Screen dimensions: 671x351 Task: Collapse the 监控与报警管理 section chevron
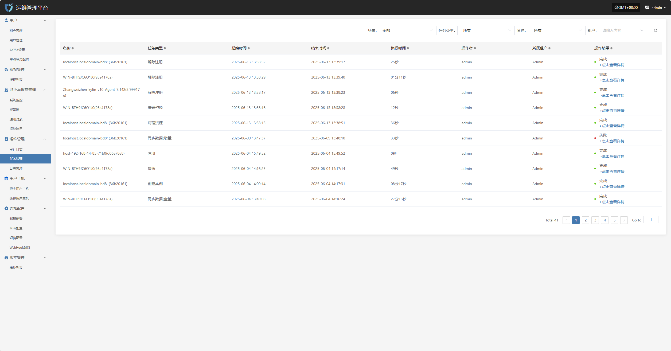point(45,90)
